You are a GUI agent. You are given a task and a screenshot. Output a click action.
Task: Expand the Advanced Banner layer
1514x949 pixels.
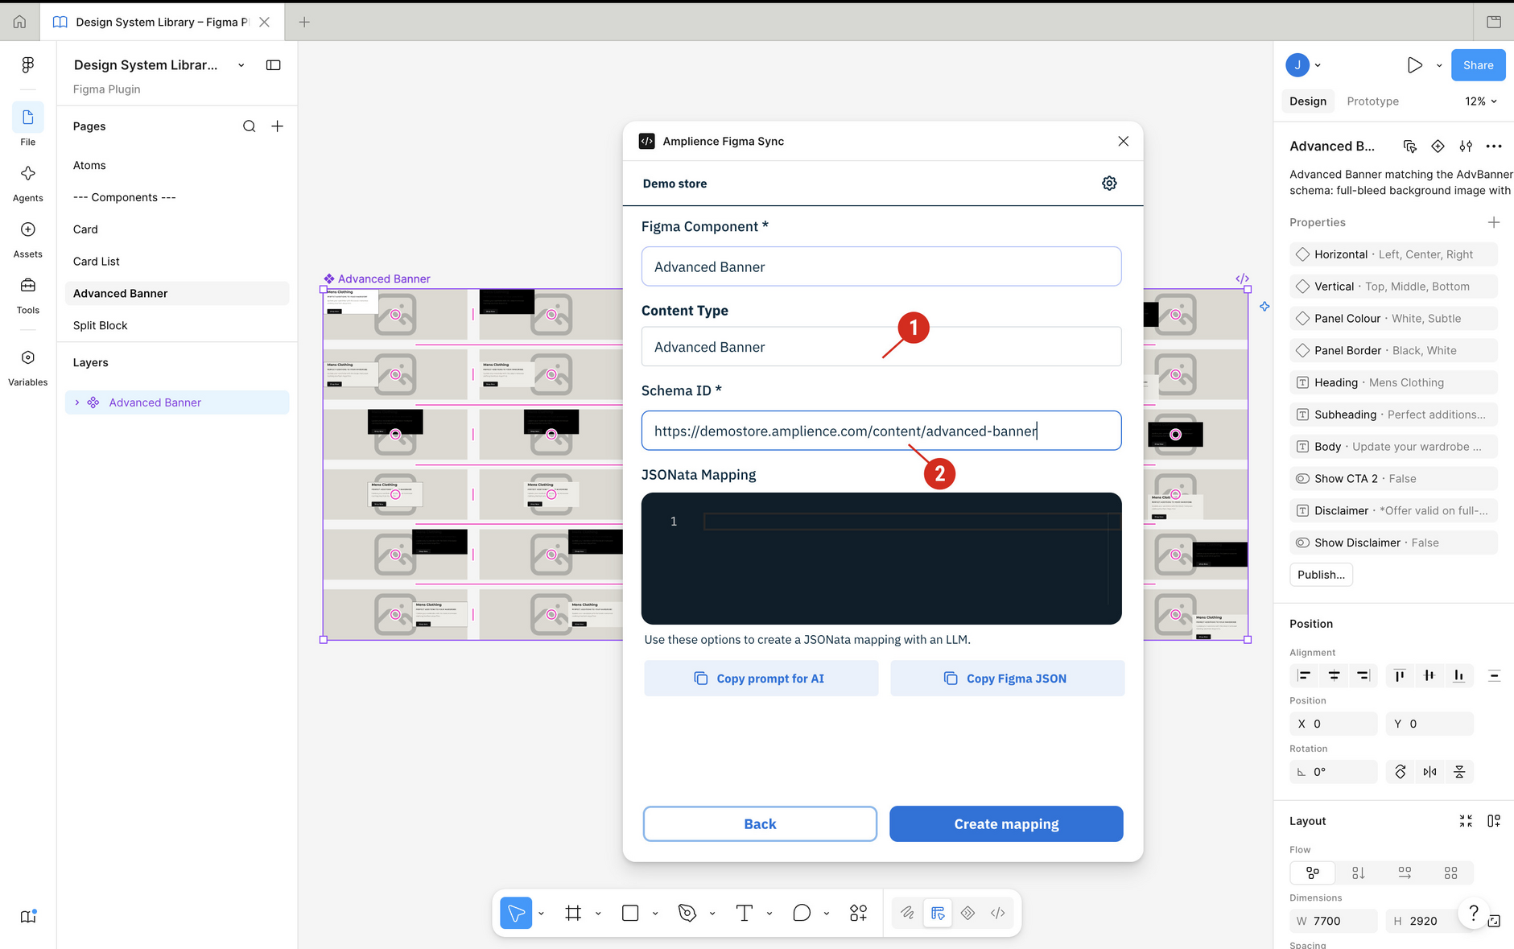coord(77,402)
